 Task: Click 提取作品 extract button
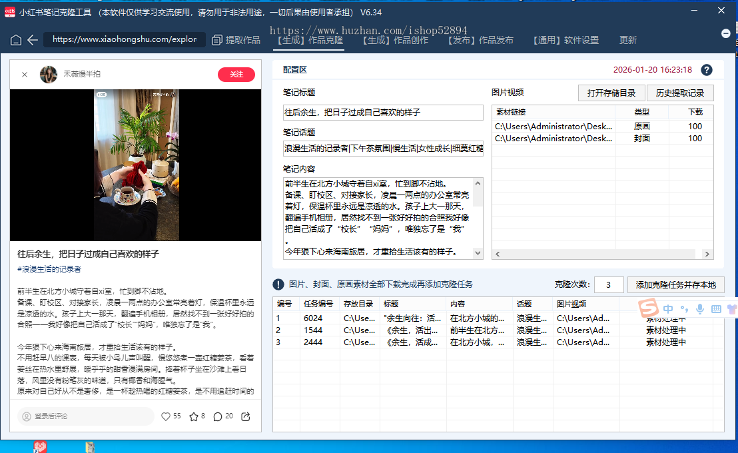(236, 40)
